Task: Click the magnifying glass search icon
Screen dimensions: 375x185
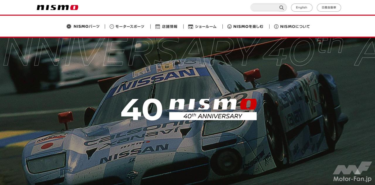Action: point(281,8)
